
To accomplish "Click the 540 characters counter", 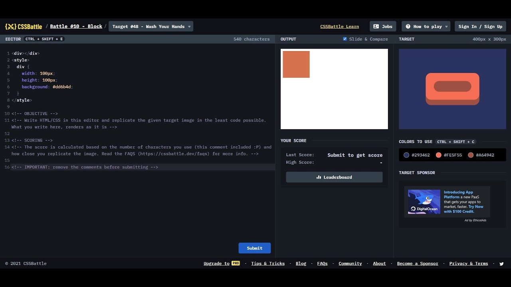I will click(252, 39).
